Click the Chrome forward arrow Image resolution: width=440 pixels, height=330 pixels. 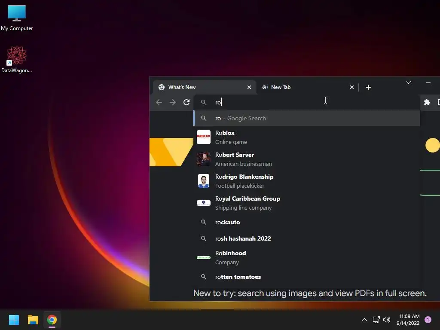tap(173, 102)
